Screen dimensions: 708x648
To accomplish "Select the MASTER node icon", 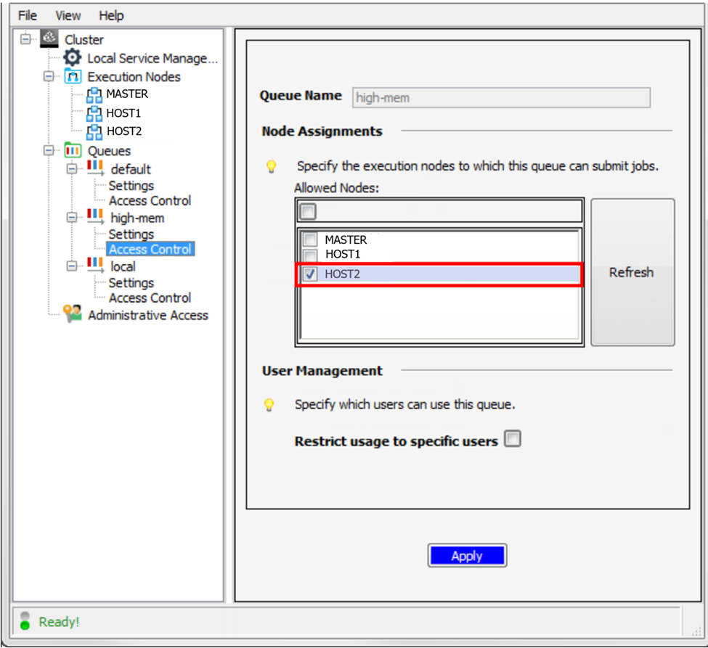I will tap(94, 94).
